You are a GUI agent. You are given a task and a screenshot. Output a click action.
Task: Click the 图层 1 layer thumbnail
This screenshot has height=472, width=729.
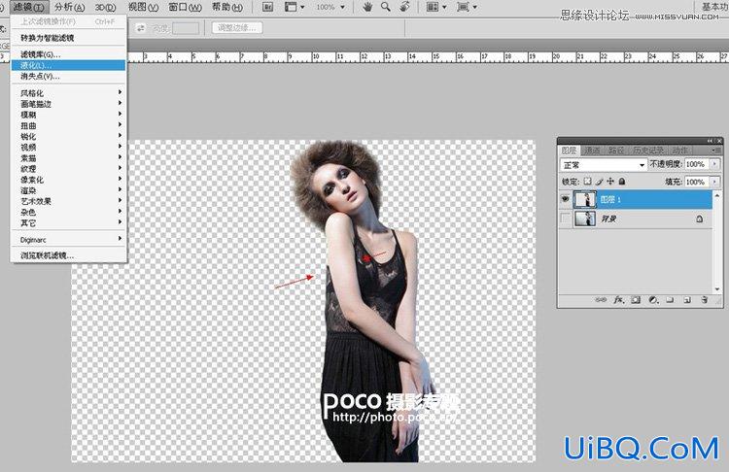click(585, 199)
